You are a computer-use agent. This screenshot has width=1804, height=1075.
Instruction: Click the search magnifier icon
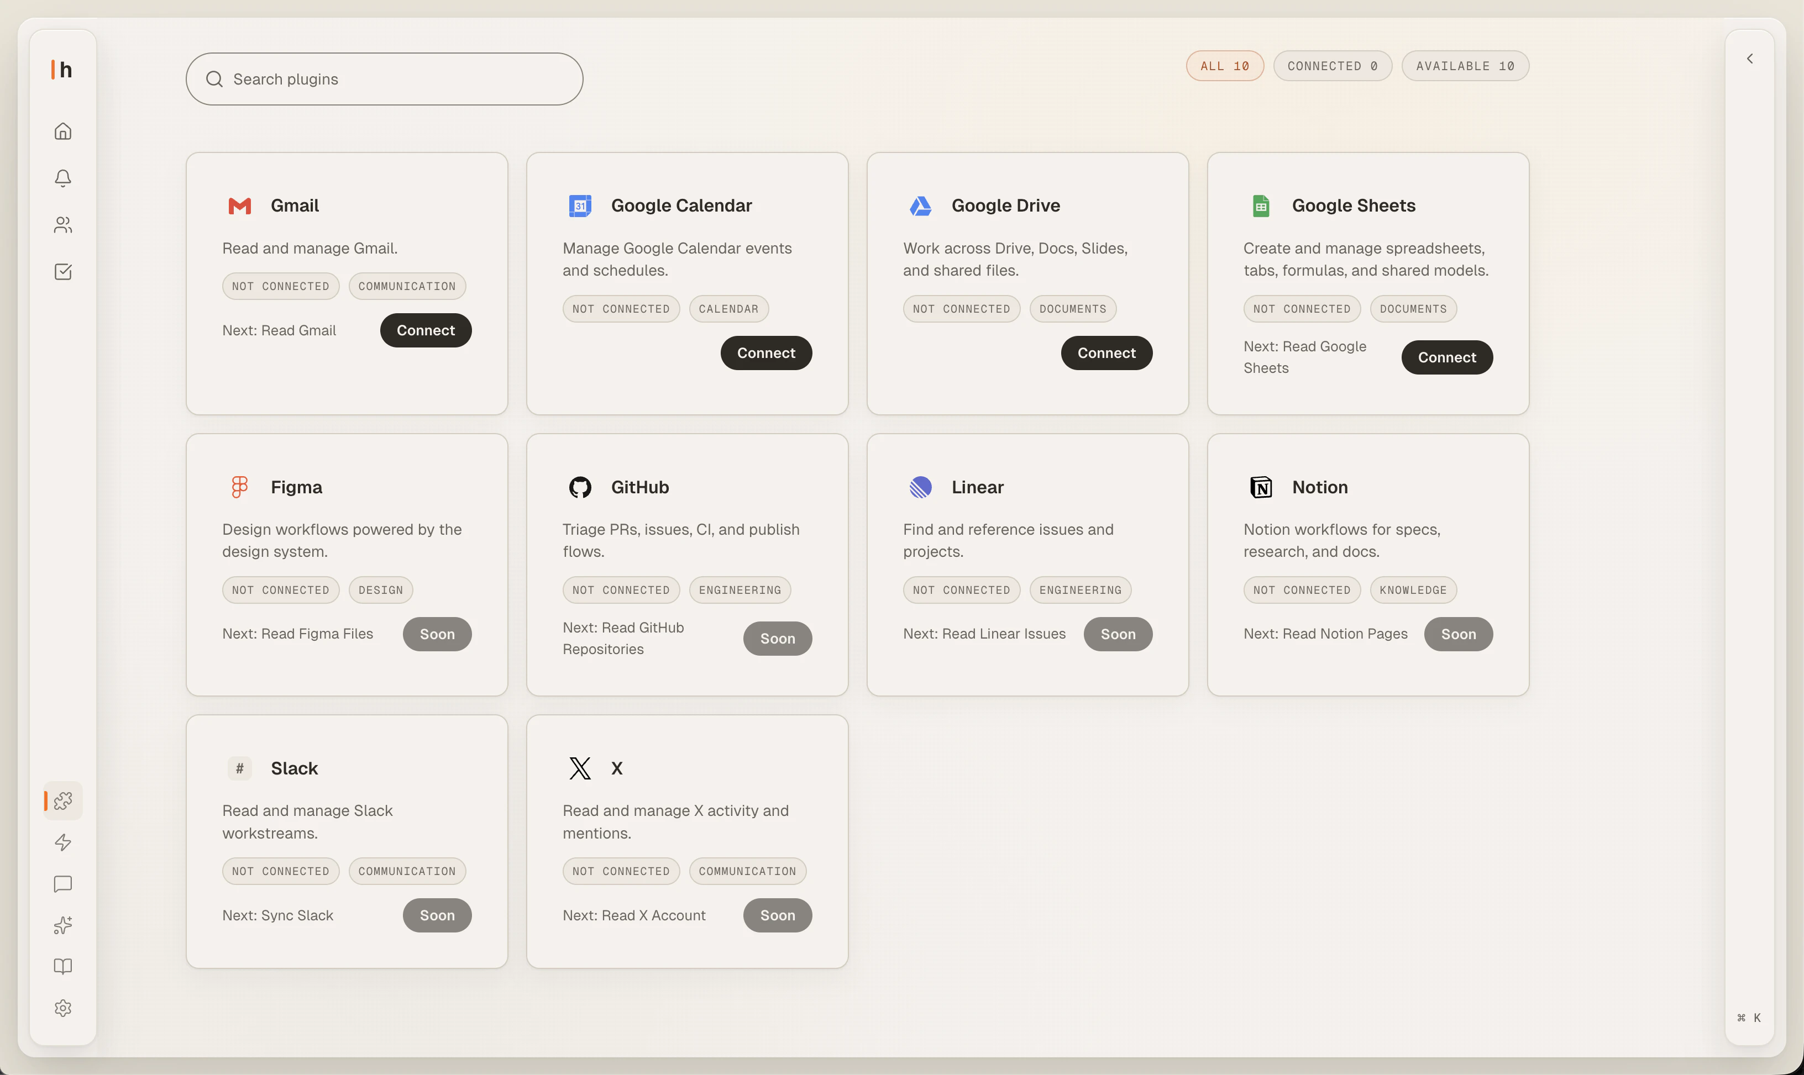214,79
